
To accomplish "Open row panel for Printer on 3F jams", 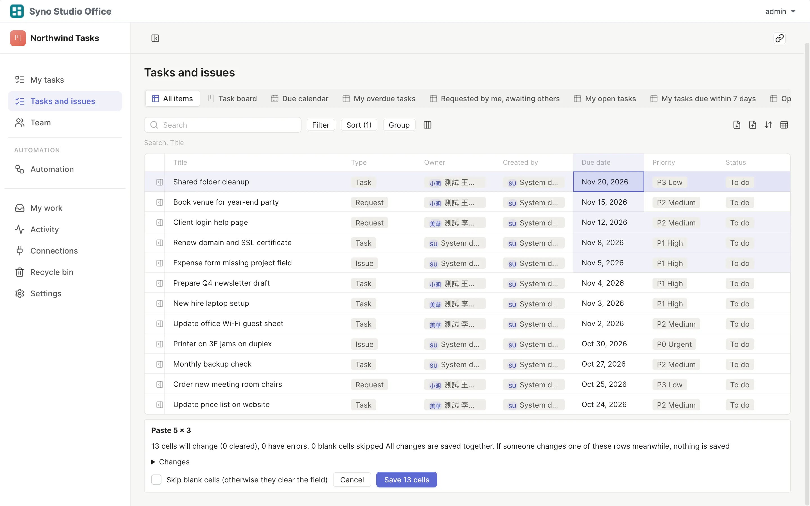I will [x=160, y=344].
